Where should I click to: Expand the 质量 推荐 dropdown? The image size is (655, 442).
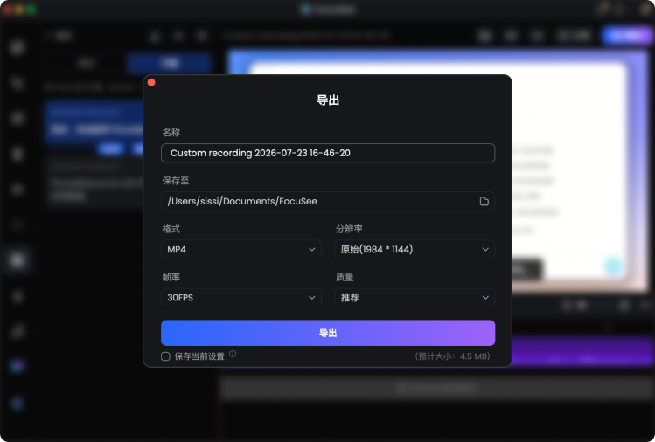point(415,298)
